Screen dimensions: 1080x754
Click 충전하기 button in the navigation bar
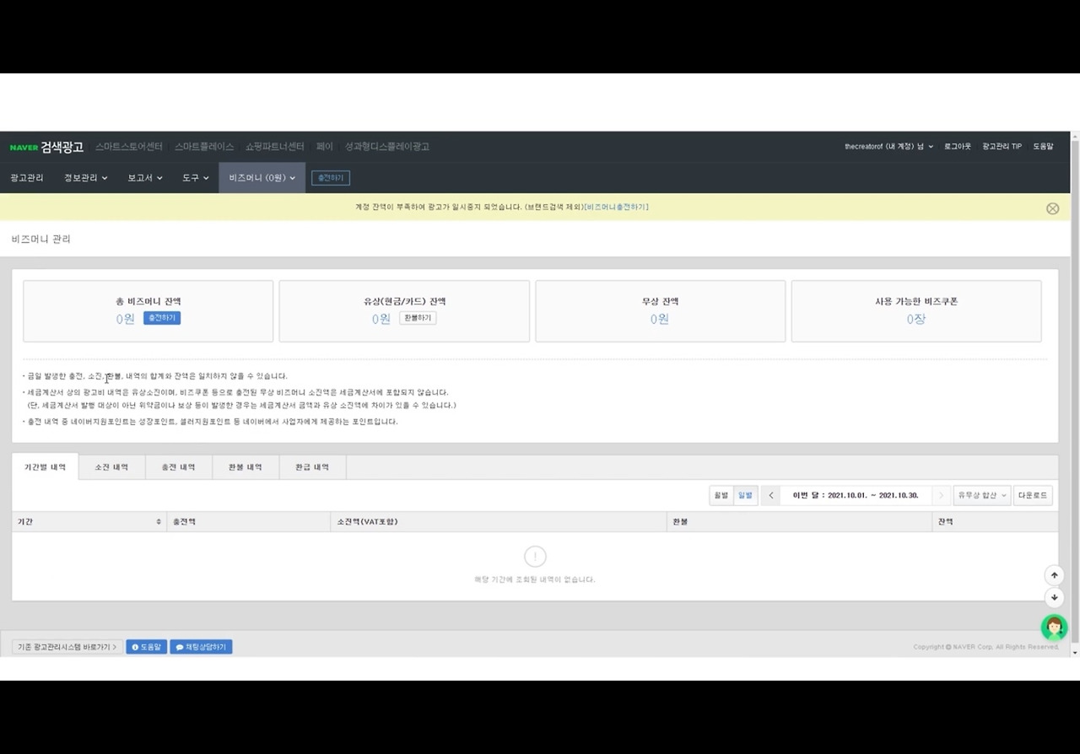pyautogui.click(x=331, y=178)
